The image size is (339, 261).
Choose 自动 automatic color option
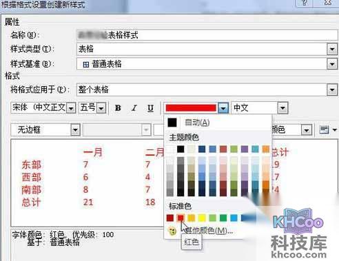tap(197, 123)
